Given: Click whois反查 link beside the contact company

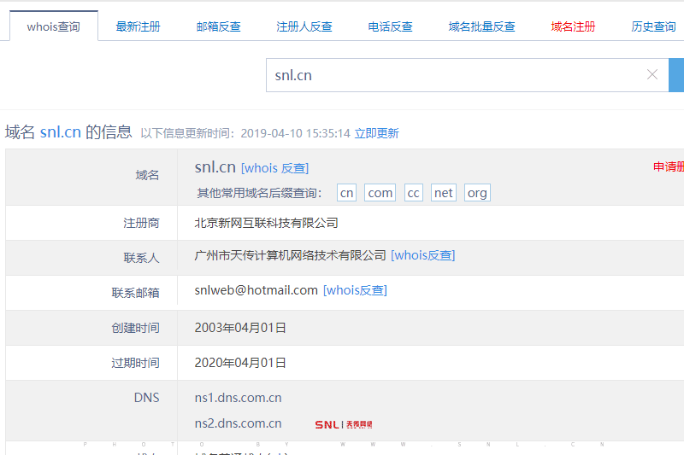Looking at the screenshot, I should [422, 255].
